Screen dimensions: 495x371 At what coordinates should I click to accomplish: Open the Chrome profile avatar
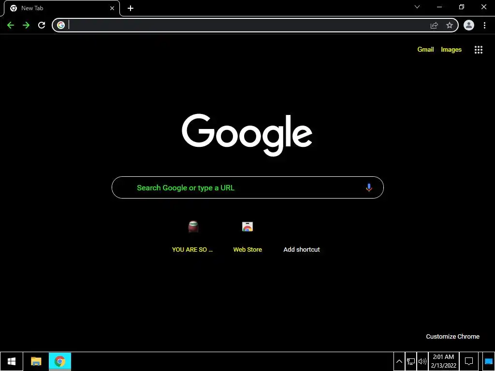[469, 25]
